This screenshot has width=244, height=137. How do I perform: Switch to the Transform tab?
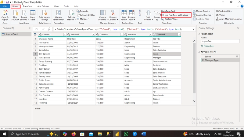(x=27, y=6)
